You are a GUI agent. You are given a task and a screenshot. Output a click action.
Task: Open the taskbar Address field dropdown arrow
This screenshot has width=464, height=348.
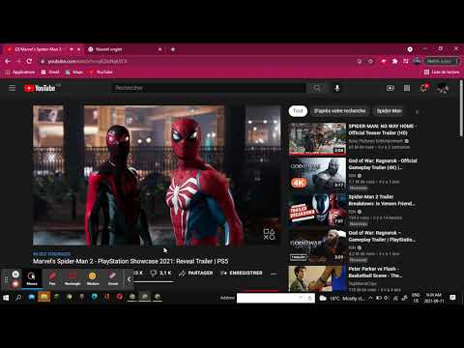(301, 298)
